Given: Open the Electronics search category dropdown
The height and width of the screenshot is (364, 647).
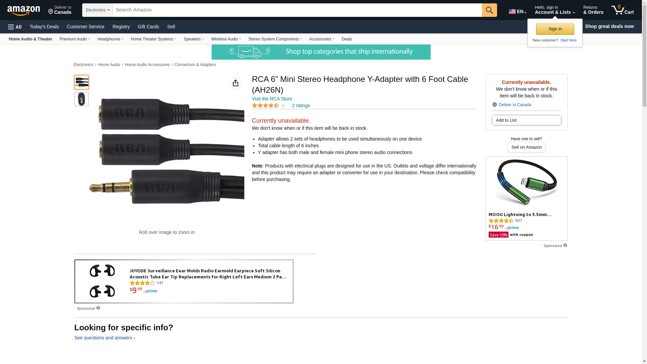Looking at the screenshot, I should [97, 10].
